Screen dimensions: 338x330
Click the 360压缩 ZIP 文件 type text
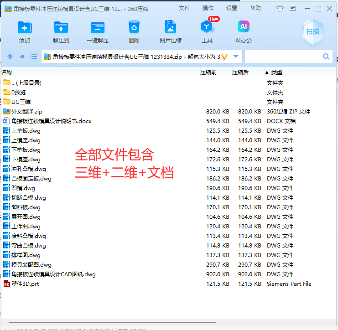pyautogui.click(x=288, y=111)
